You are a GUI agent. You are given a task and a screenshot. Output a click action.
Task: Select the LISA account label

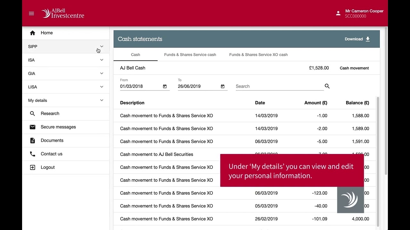click(32, 87)
